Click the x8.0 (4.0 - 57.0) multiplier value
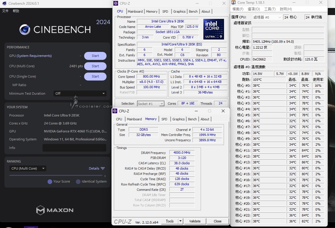The height and width of the screenshot is (228, 335). point(151,82)
